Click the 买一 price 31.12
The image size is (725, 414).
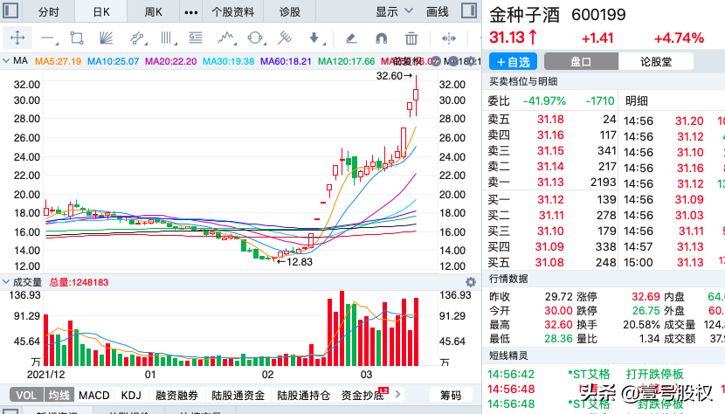click(550, 199)
